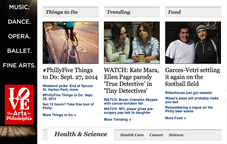
Task: Expand More Food »
Action: click(x=175, y=118)
